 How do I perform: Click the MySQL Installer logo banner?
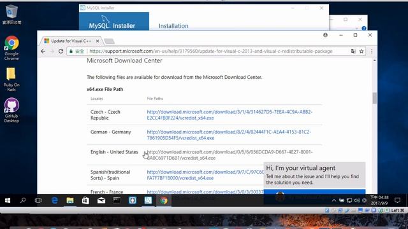(114, 21)
